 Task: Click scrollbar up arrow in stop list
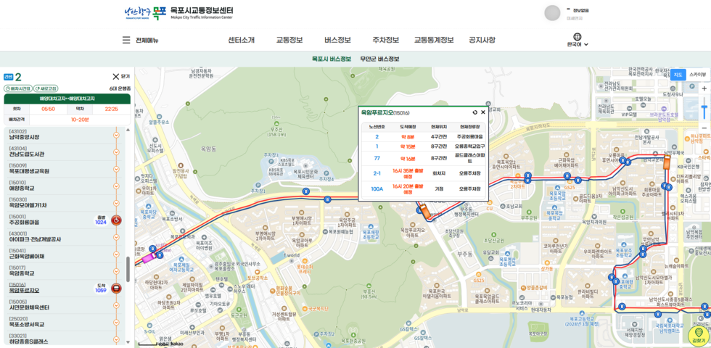(128, 130)
